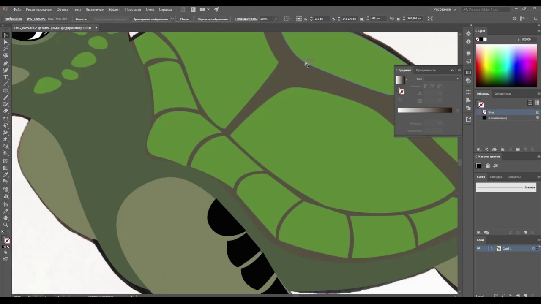Image resolution: width=541 pixels, height=304 pixels.
Task: Select the Rotate tool
Action: click(5, 119)
